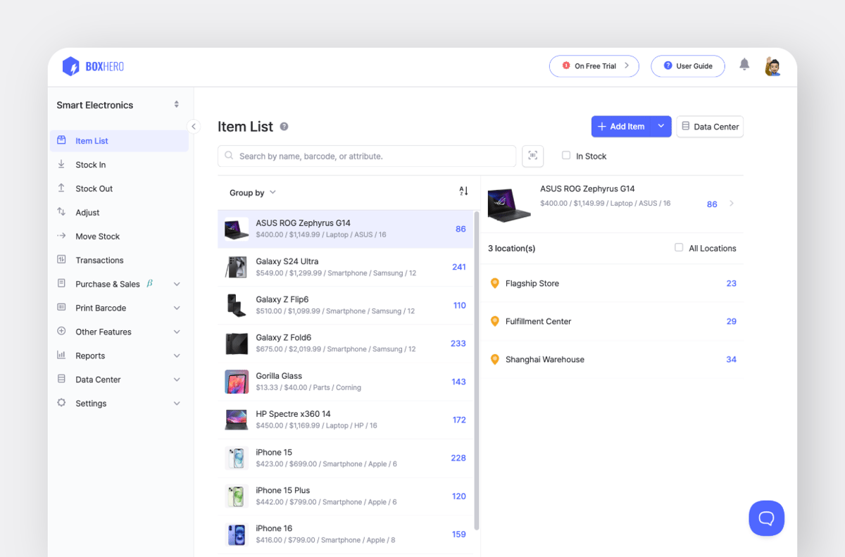Open the Settings menu item
Image resolution: width=845 pixels, height=557 pixels.
[91, 403]
